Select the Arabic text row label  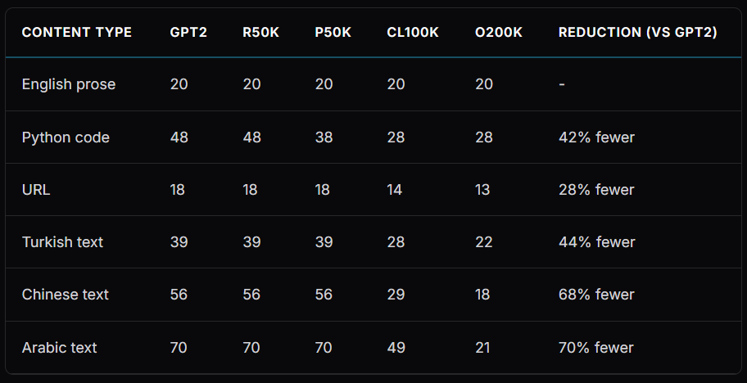point(60,348)
